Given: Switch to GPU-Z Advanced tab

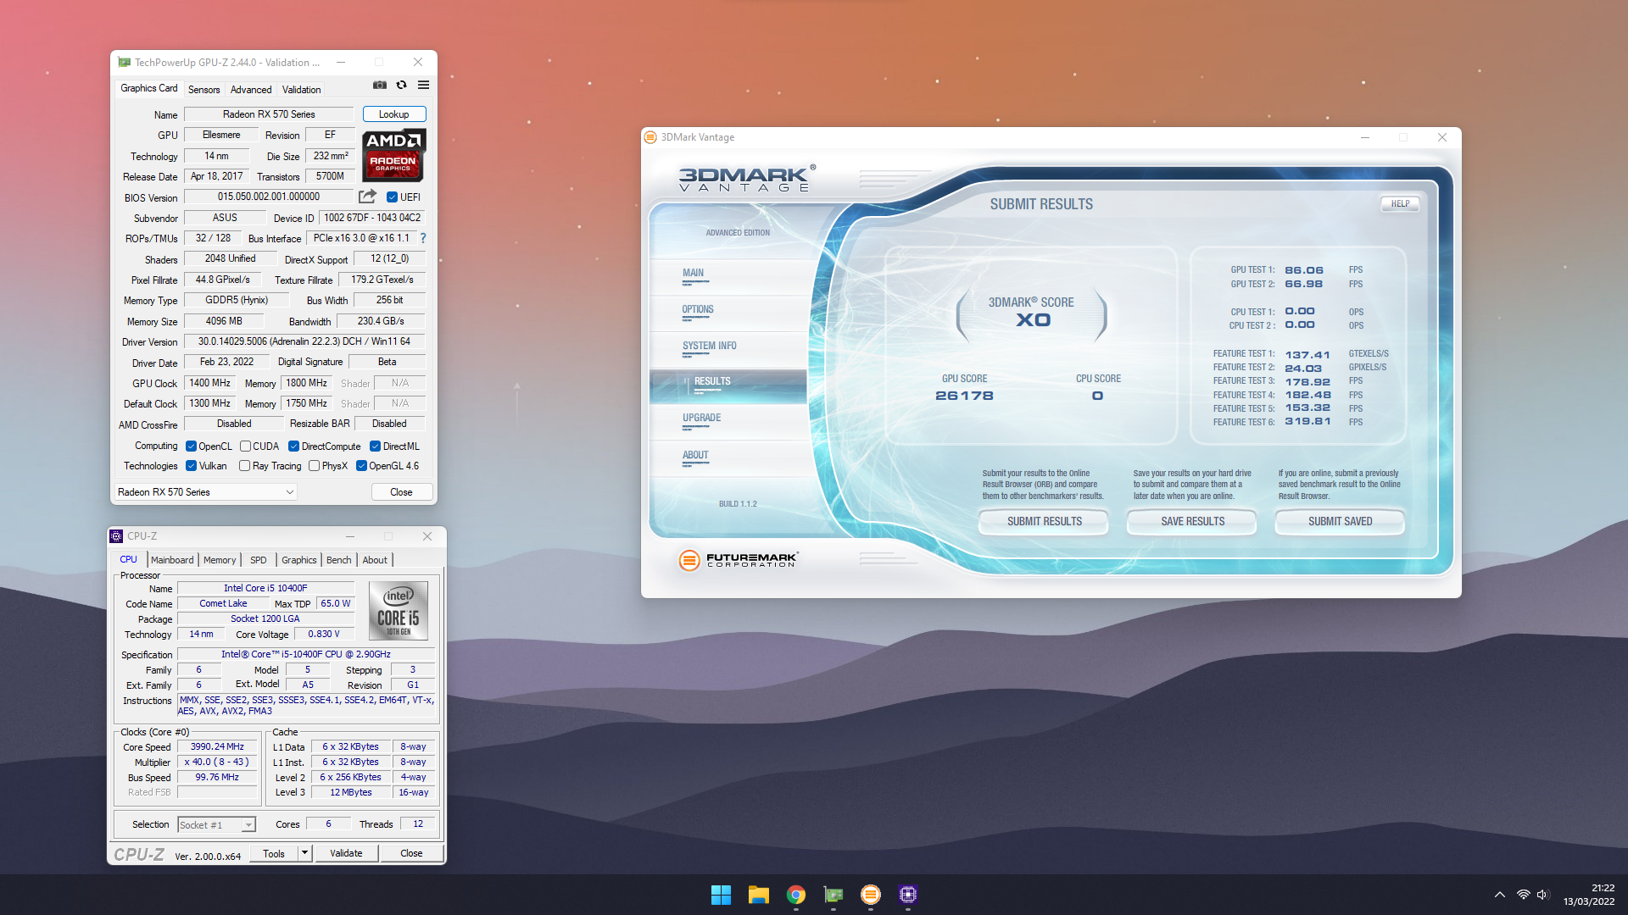Looking at the screenshot, I should click(251, 90).
